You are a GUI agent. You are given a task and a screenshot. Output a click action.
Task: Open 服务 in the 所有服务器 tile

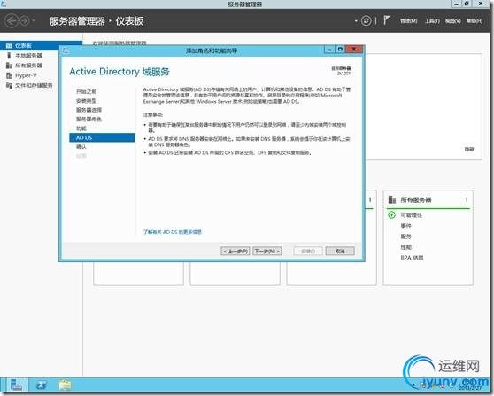click(x=405, y=237)
